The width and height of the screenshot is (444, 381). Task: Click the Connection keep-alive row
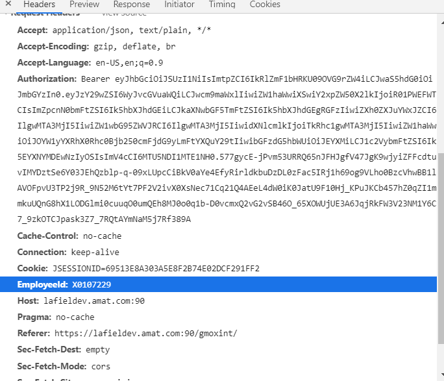[x=68, y=252]
